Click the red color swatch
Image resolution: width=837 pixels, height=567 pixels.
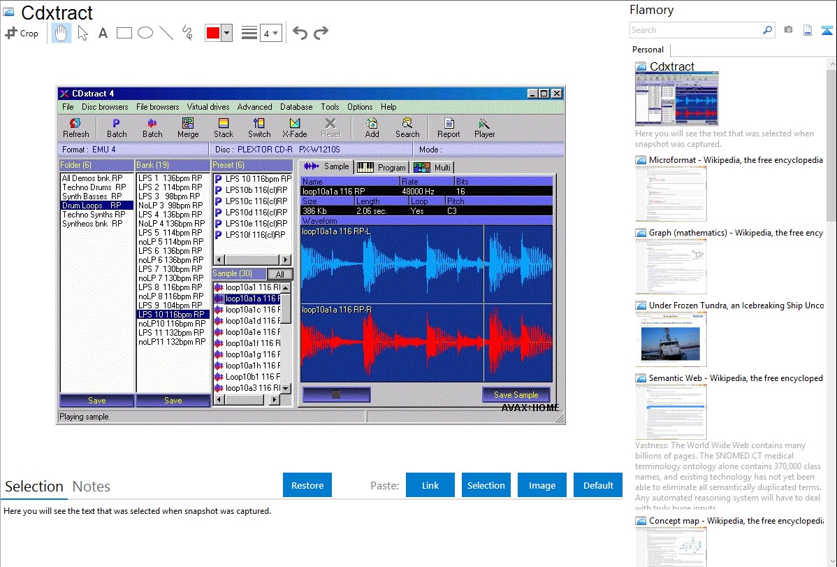213,33
